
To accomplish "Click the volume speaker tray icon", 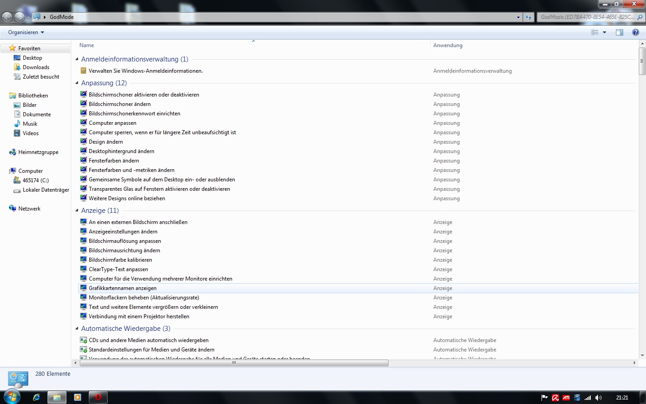I will (x=598, y=398).
